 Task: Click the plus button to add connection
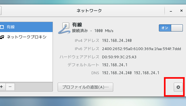(1, 87)
